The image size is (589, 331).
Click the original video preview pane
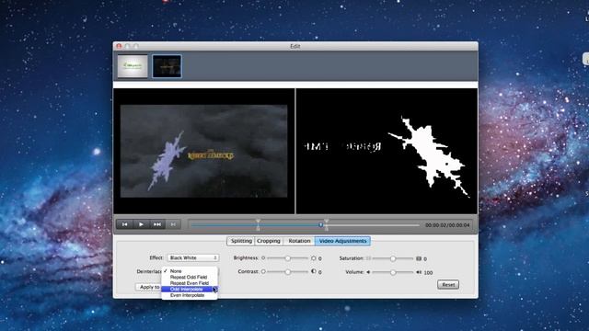[x=204, y=151]
